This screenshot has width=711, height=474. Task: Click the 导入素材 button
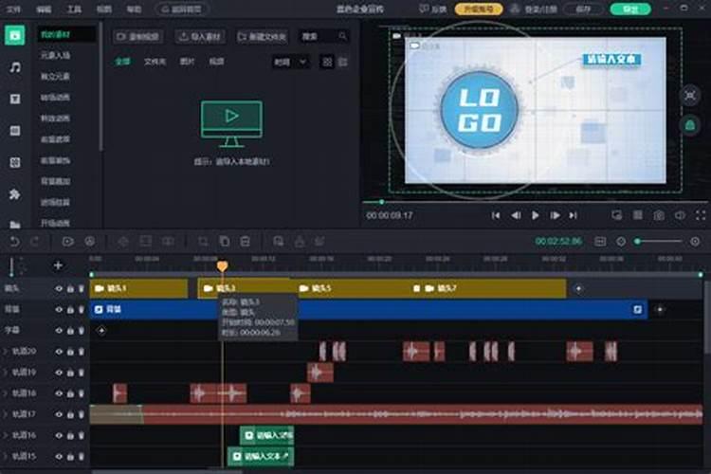tap(200, 36)
